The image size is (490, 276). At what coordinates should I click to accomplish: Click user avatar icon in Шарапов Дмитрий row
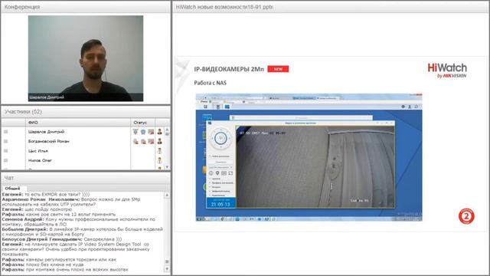point(160,132)
